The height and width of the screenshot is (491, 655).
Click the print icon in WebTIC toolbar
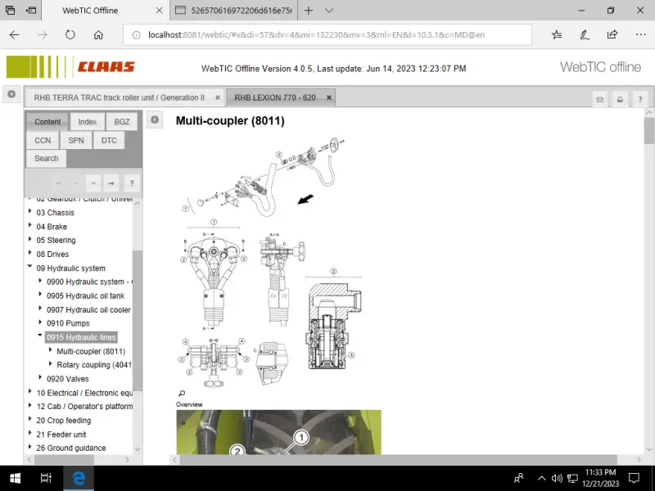620,99
